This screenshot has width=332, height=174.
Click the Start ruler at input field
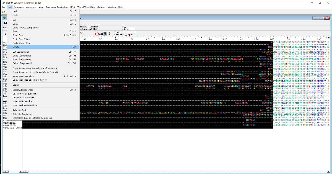(x=132, y=28)
